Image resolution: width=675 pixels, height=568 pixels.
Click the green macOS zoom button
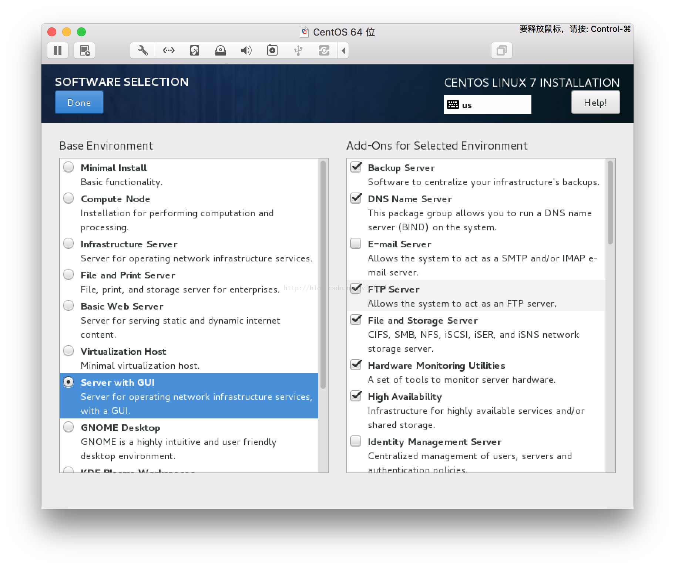point(81,32)
